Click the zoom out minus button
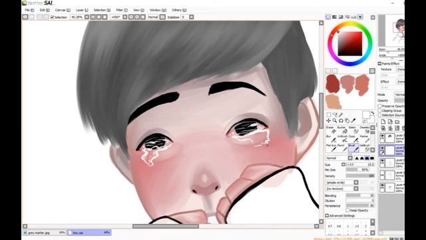The height and width of the screenshot is (240, 426). 93,17
